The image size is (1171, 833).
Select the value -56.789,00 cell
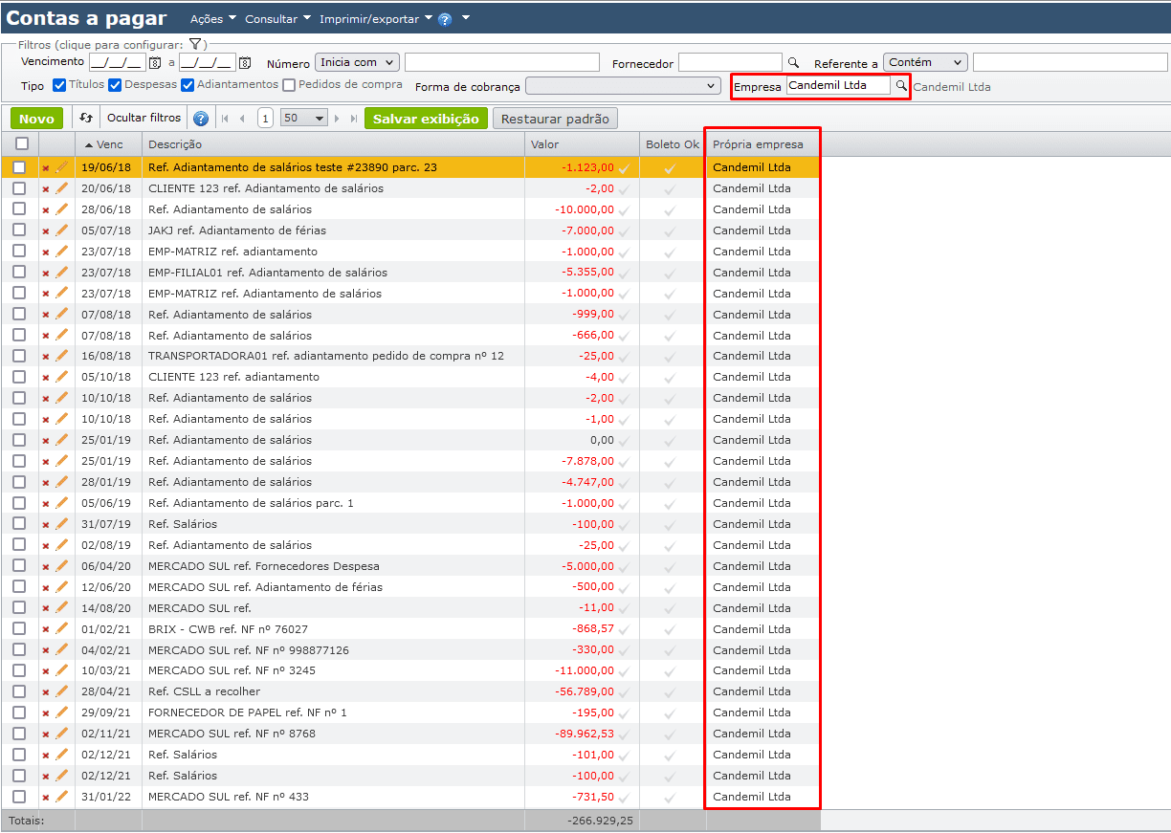(582, 691)
